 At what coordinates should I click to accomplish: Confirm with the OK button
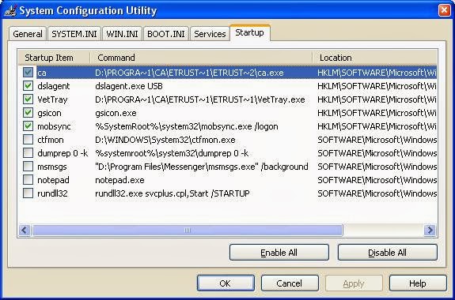pos(226,283)
